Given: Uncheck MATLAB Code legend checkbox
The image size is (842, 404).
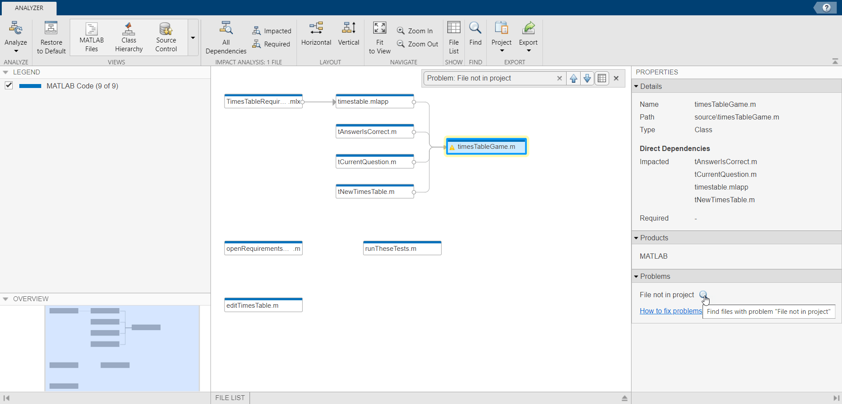Looking at the screenshot, I should (x=9, y=85).
